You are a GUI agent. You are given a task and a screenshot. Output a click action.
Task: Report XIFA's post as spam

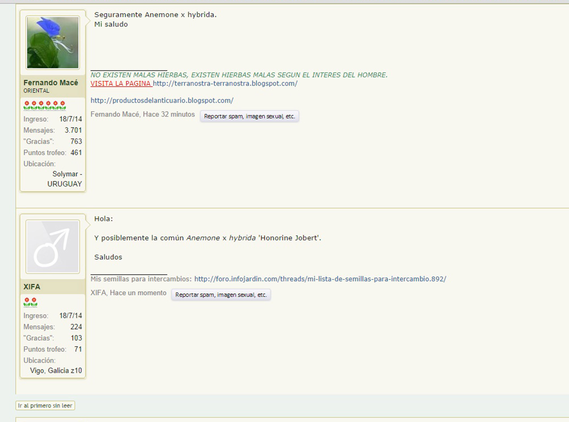221,295
